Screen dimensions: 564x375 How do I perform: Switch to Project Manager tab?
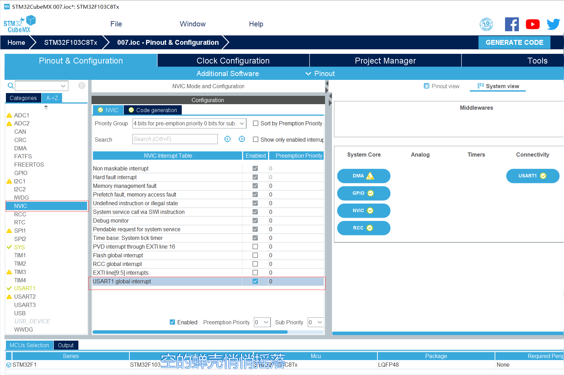click(x=385, y=60)
